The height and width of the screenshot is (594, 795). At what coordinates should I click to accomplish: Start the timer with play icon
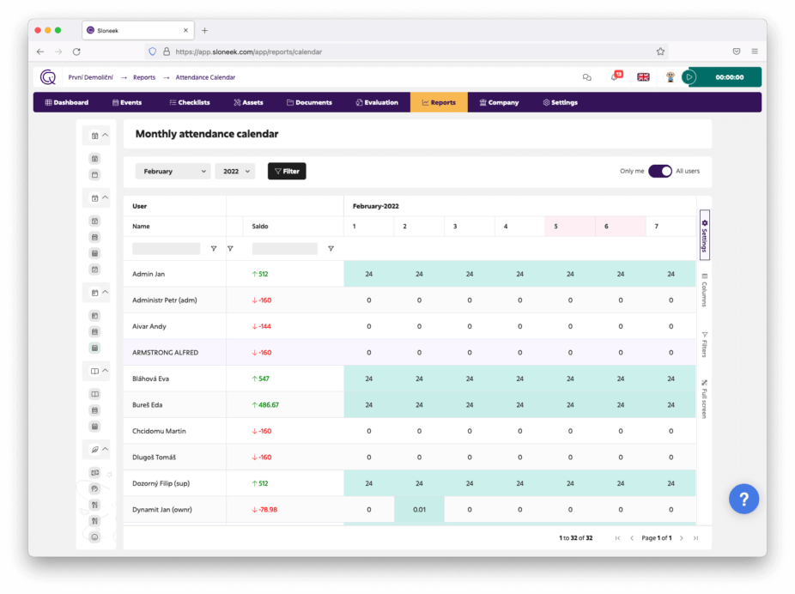(x=689, y=77)
